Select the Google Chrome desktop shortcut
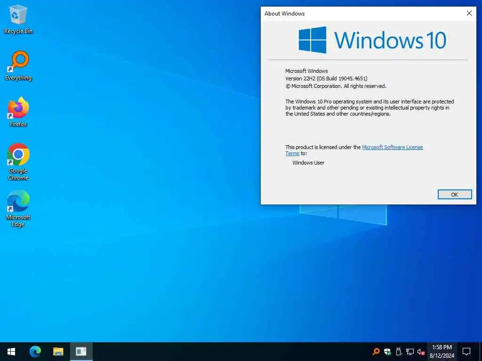The image size is (482, 361). (x=18, y=162)
